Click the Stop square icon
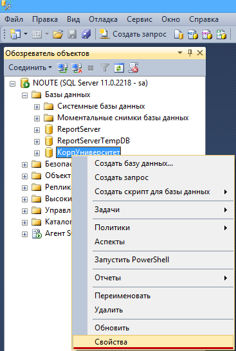The height and width of the screenshot is (351, 236). click(91, 67)
